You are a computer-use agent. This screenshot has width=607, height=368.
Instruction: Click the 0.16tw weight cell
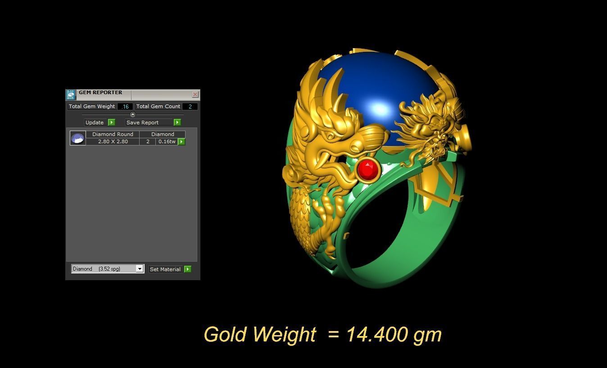(167, 141)
